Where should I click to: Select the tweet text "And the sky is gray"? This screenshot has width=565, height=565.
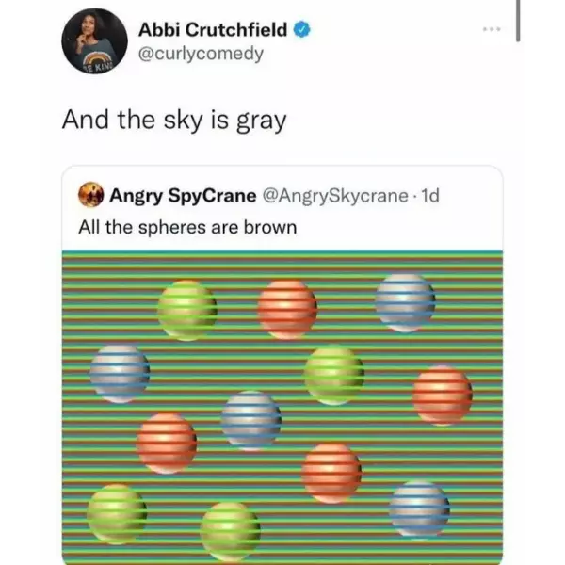pos(174,121)
